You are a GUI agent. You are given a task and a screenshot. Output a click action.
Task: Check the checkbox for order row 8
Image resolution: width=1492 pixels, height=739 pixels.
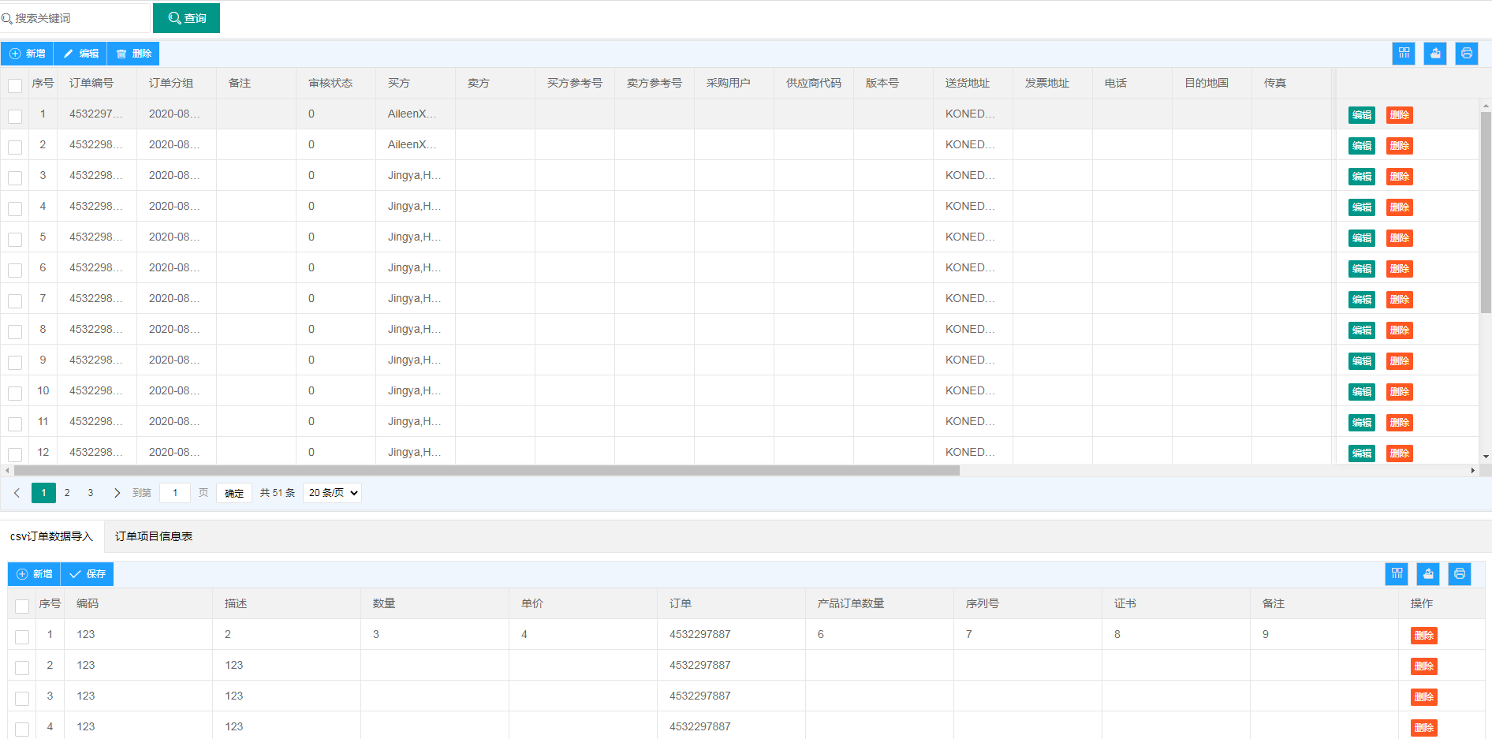tap(15, 331)
